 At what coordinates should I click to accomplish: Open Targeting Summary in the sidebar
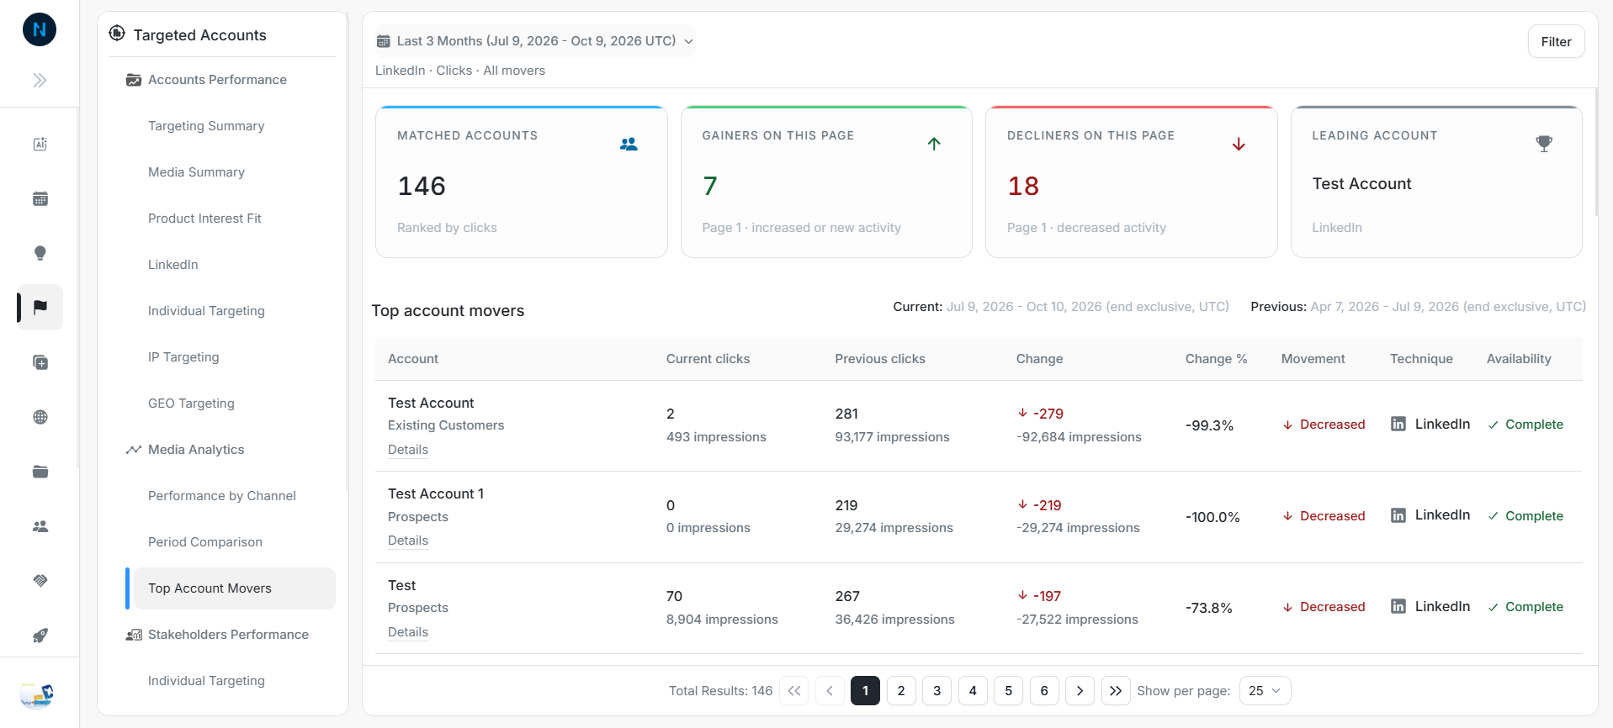coord(206,126)
